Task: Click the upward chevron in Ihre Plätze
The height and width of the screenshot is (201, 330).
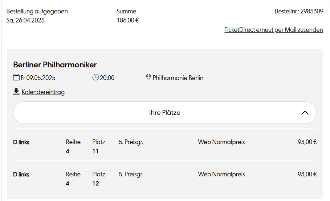Action: (305, 113)
